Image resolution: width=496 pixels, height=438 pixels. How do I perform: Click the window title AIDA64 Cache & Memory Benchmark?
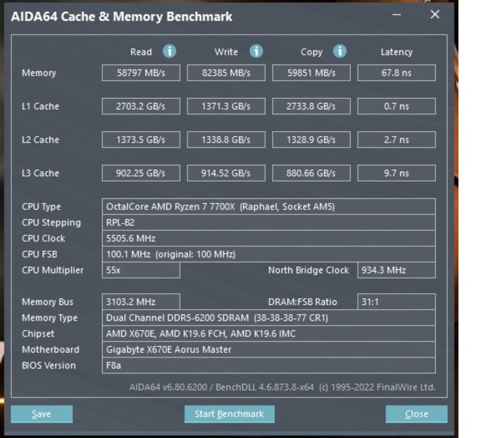(x=122, y=17)
